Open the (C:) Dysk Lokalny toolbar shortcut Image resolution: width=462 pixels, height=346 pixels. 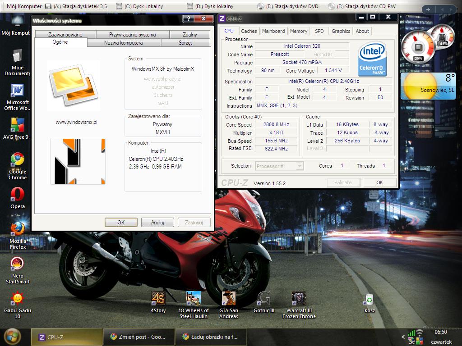[140, 6]
